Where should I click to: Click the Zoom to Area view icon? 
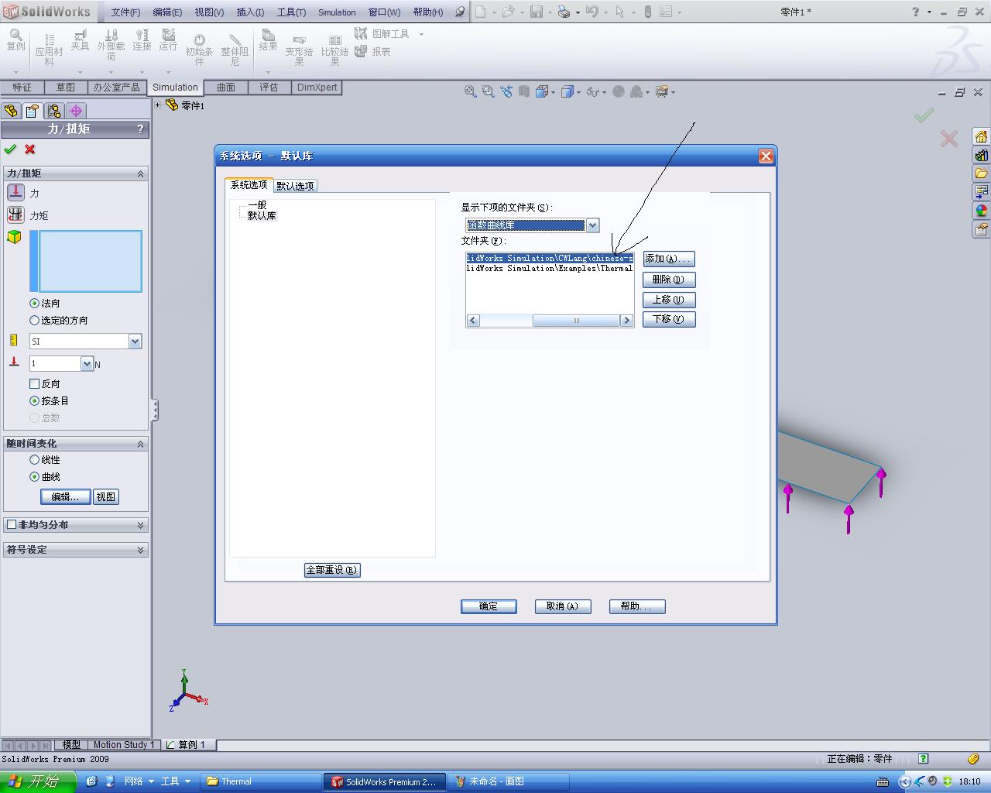click(x=488, y=91)
